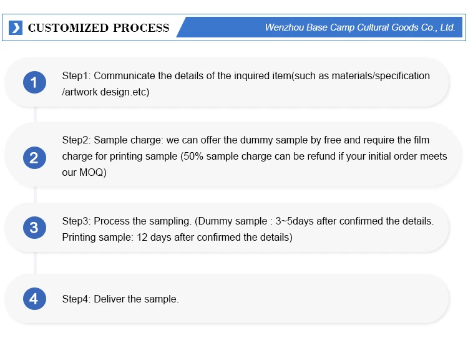Click the CUSTOMIZED PROCESS heading
The height and width of the screenshot is (343, 468).
[x=99, y=27]
